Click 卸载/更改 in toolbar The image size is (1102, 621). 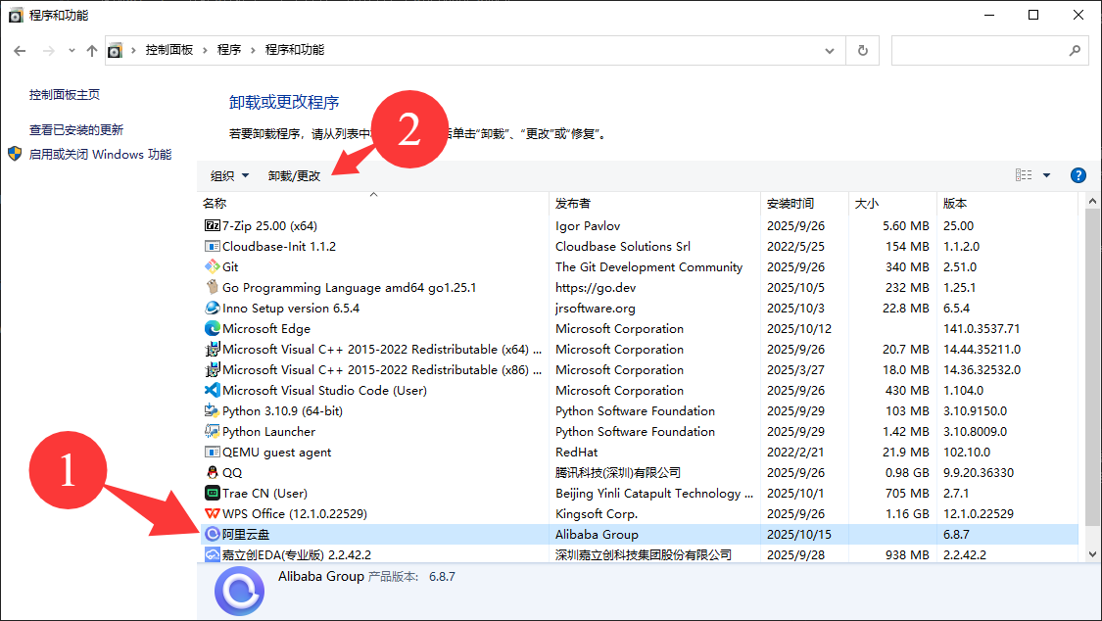click(294, 176)
